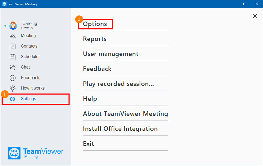Click the TeamViewer Meeting logo at bottom
The width and height of the screenshot is (263, 166).
pos(35,153)
